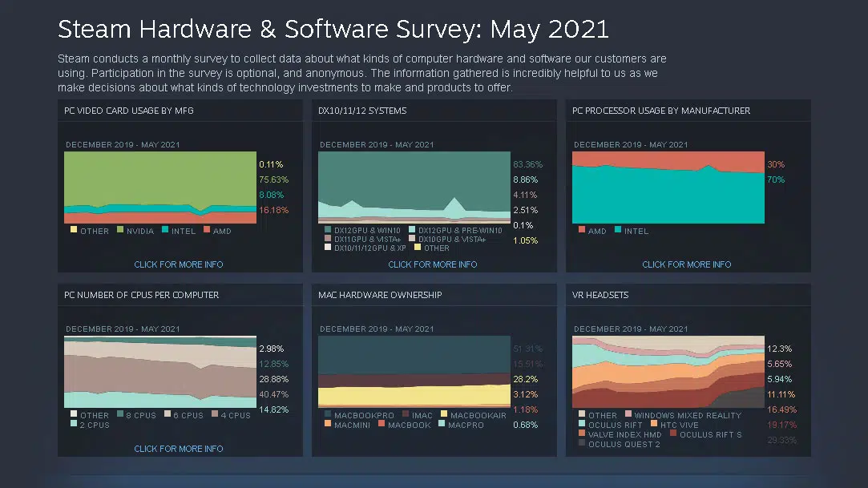
Task: Click the INTEL swatch in processor legend
Action: click(618, 230)
